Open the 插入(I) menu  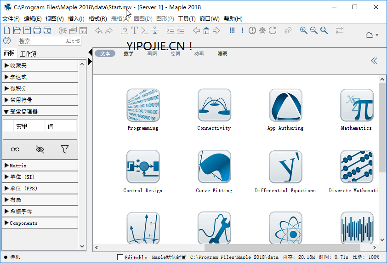76,19
